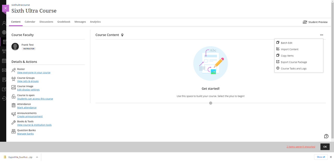Screen dimensions: 334x162
Task: Click the Course Groups icon
Action: (14, 79)
